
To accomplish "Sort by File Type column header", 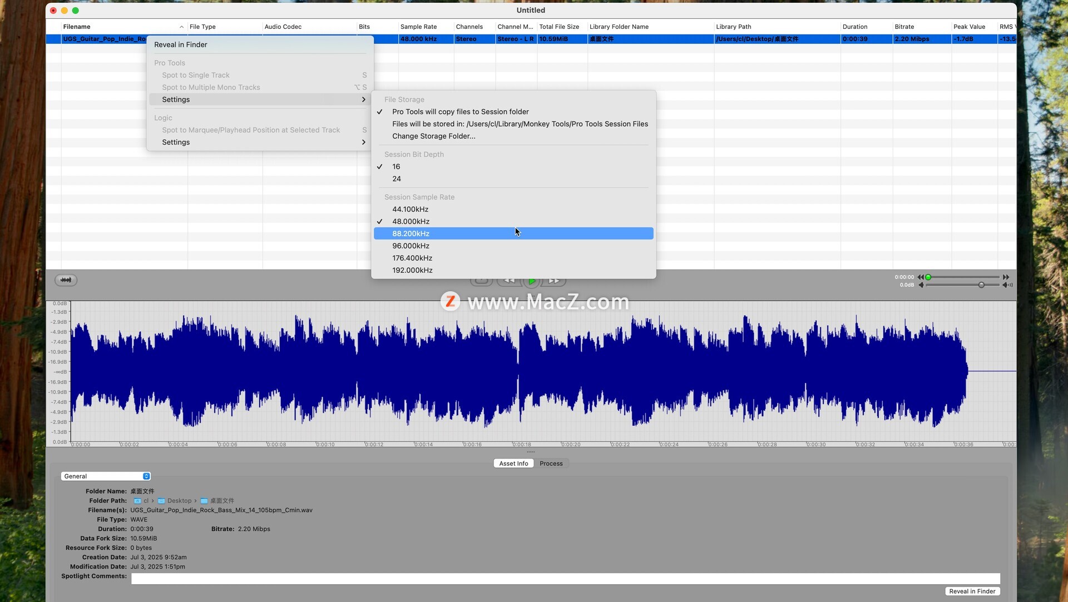I will pos(224,27).
